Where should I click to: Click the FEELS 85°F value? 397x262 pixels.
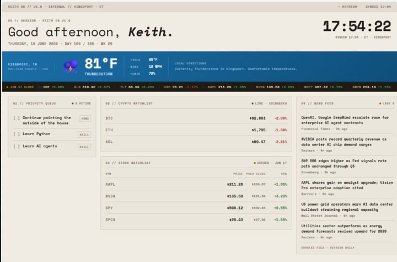pos(153,60)
